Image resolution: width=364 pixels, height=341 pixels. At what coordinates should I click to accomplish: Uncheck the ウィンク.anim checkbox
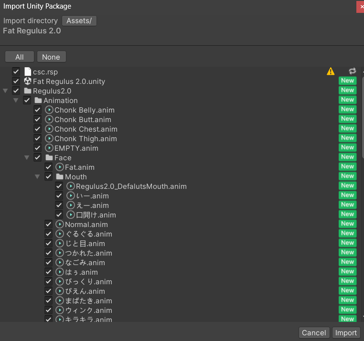48,310
